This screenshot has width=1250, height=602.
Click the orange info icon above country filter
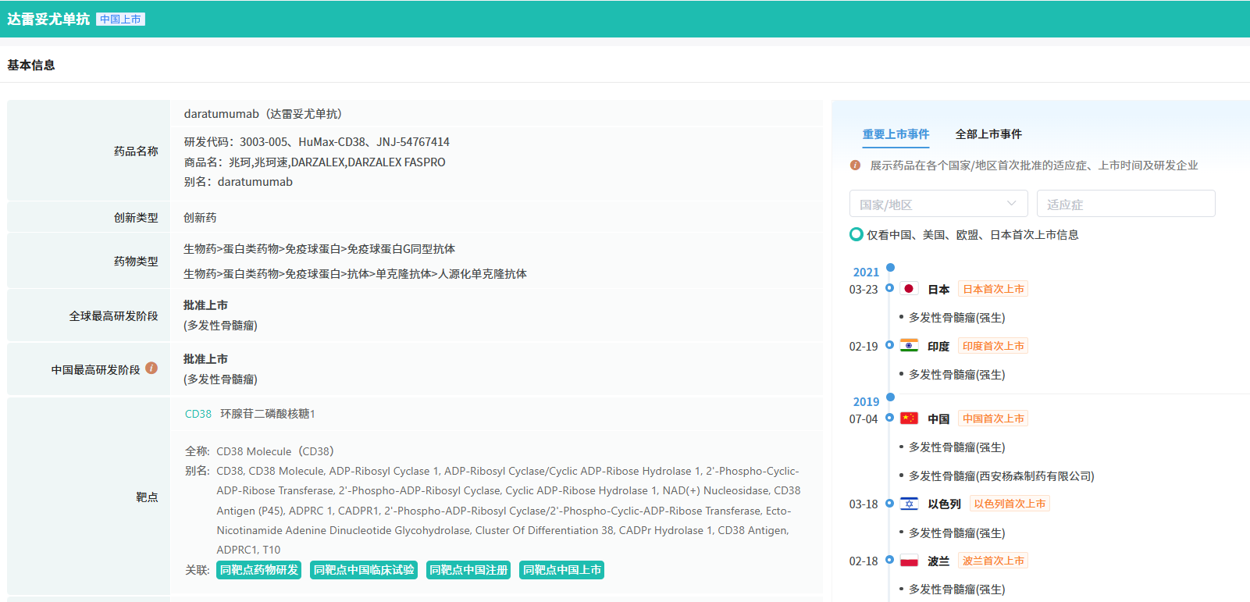point(855,166)
